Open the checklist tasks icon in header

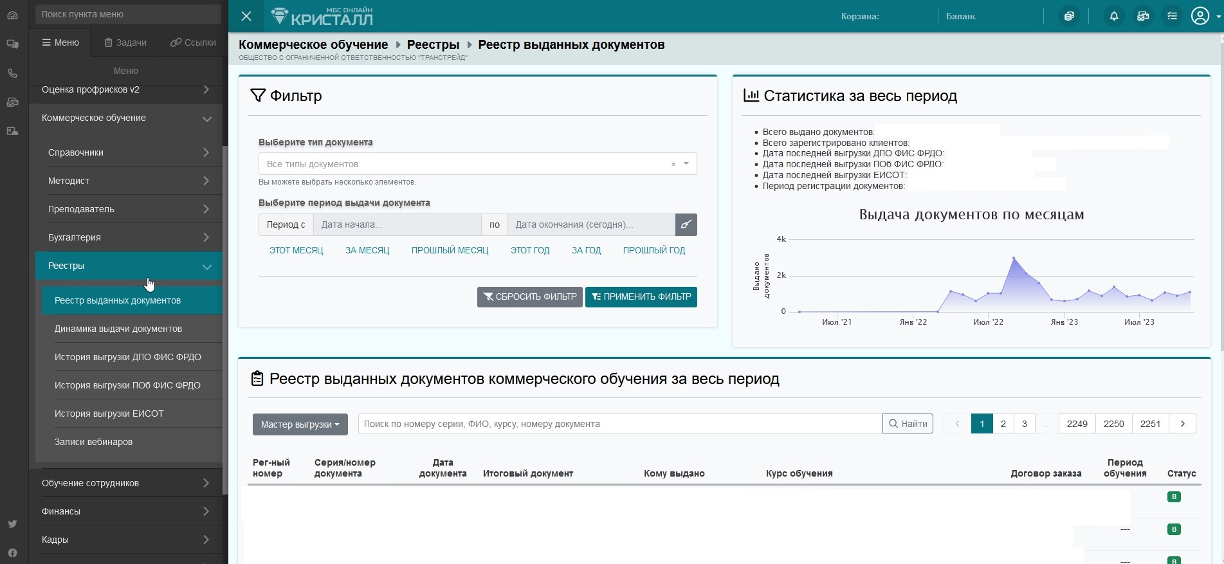coord(1172,16)
